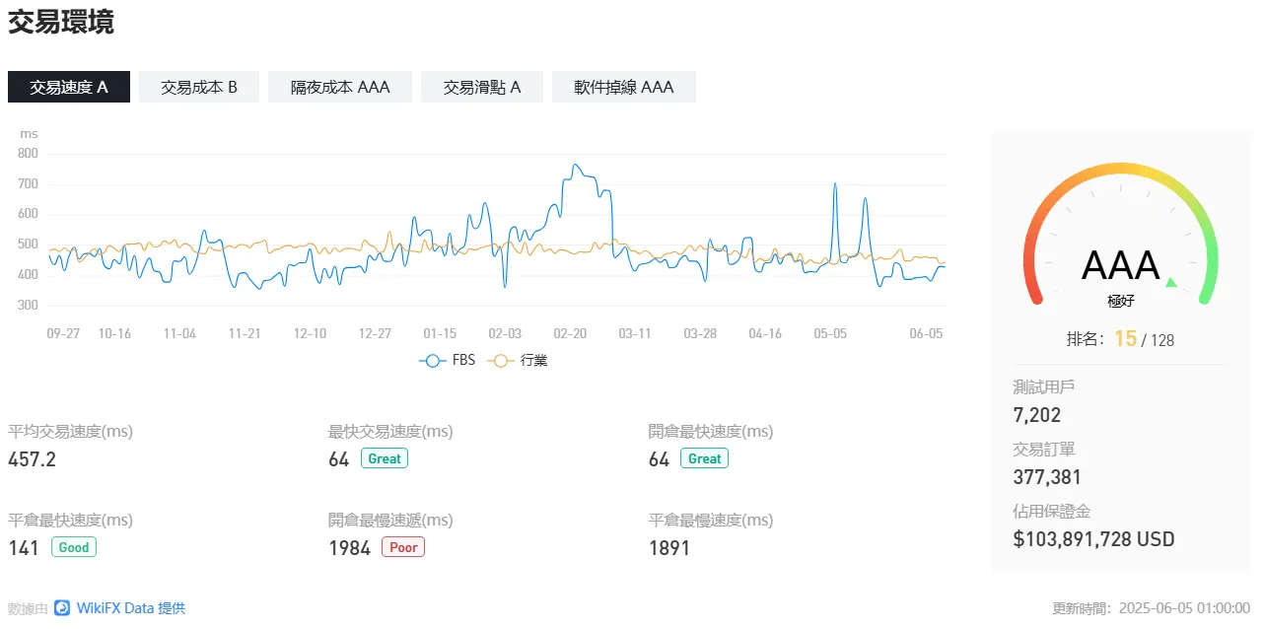The width and height of the screenshot is (1264, 629).
Task: Click the Great badge under 開倉最快速度
Action: (705, 458)
